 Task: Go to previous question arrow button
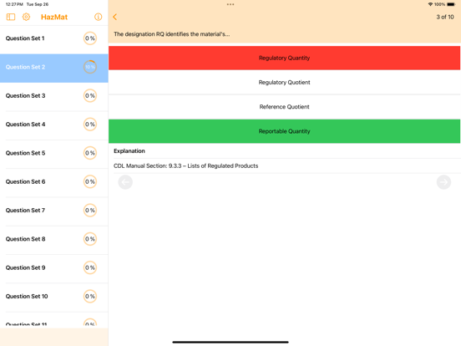pyautogui.click(x=125, y=182)
